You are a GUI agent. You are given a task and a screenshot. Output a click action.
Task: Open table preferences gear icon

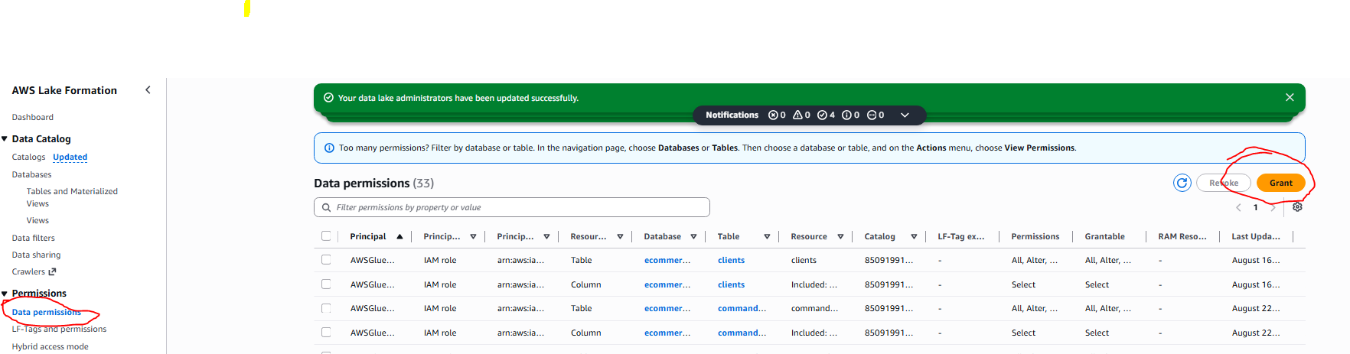[x=1297, y=207]
